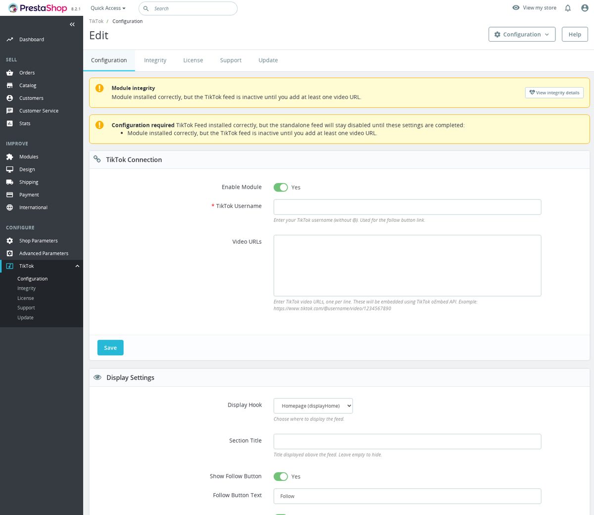Toggle the Enable Module switch
594x515 pixels.
pyautogui.click(x=281, y=187)
